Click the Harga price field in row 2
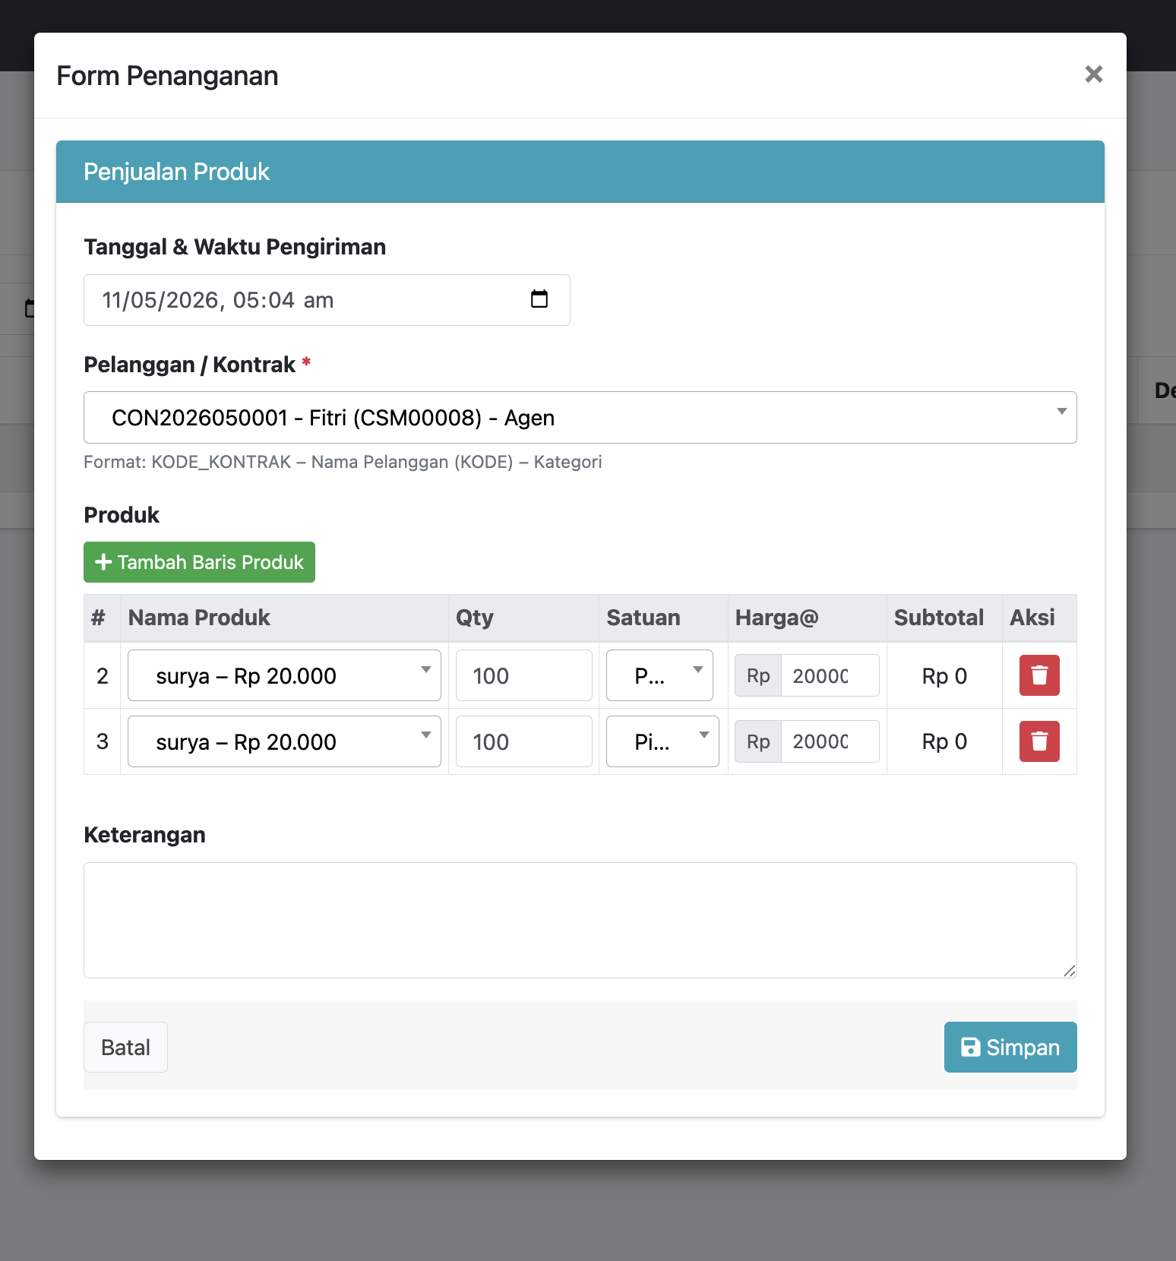The height and width of the screenshot is (1261, 1176). click(830, 675)
